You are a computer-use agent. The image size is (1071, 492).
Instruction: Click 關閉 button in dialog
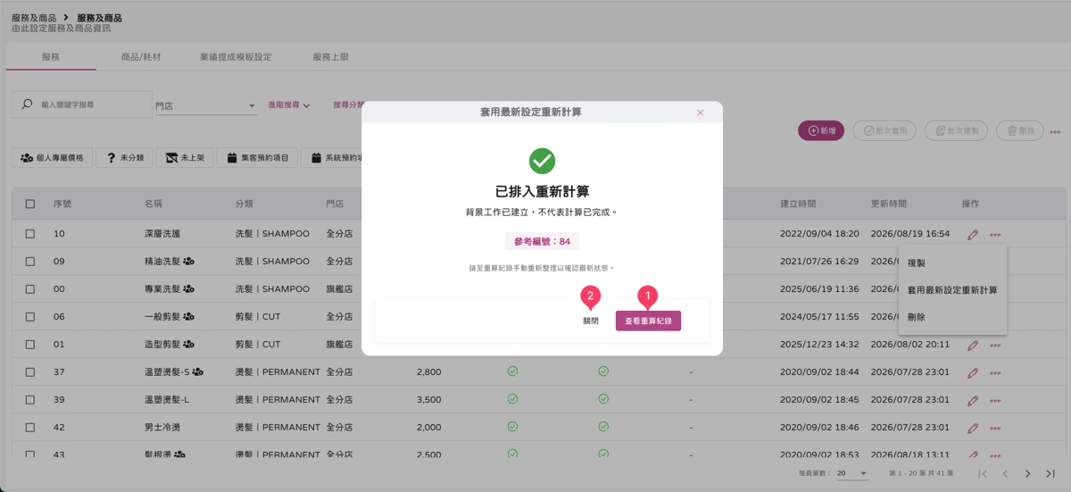pyautogui.click(x=591, y=321)
